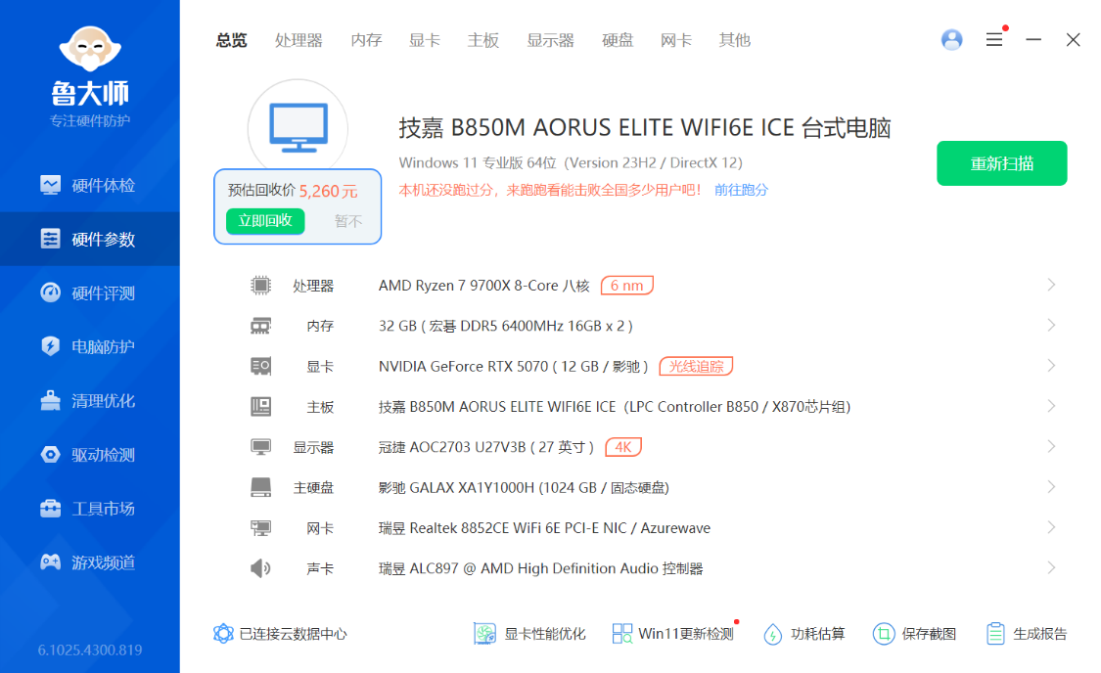Switch to the 硬盘 tab
The image size is (1101, 673).
618,40
